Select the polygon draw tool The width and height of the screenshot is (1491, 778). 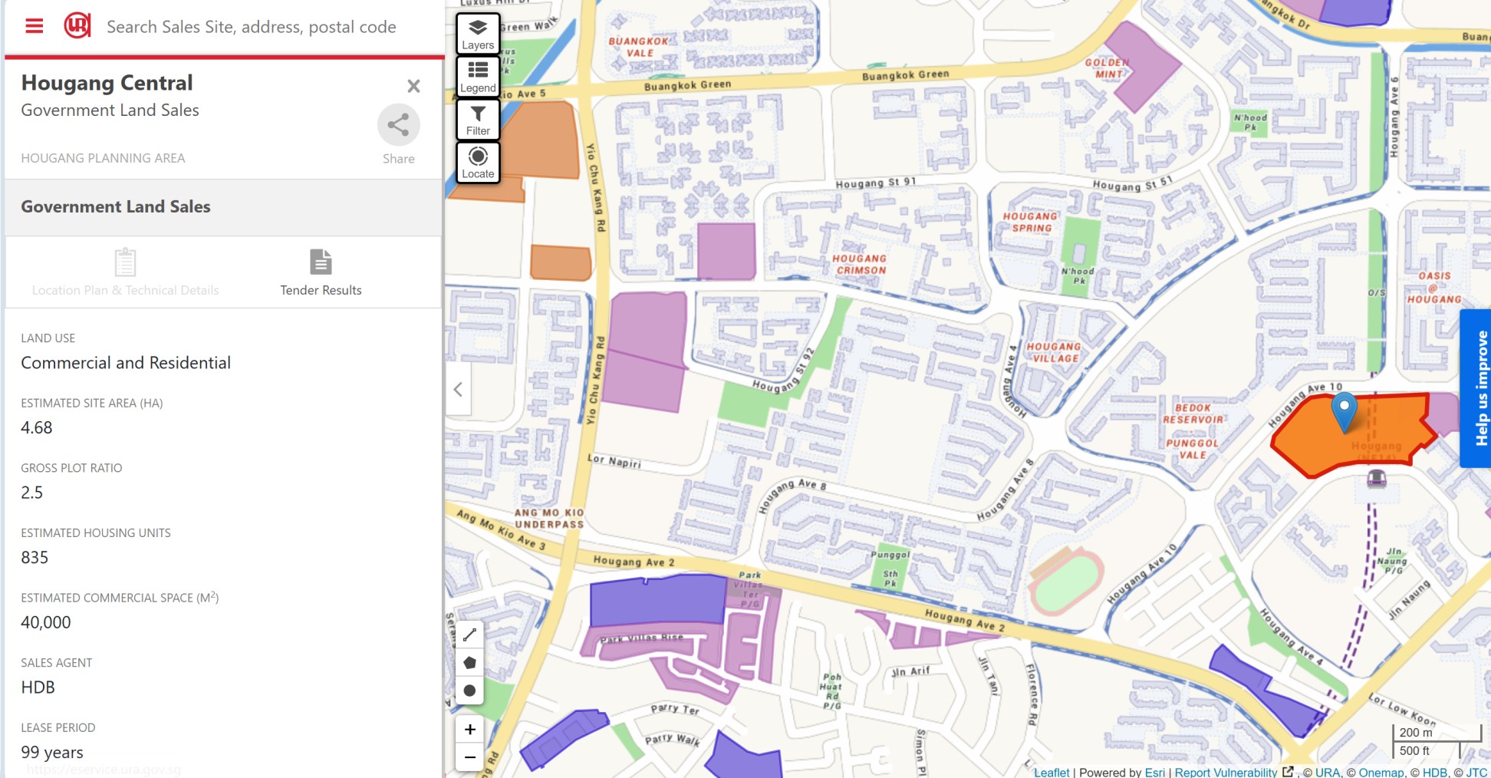pos(470,662)
